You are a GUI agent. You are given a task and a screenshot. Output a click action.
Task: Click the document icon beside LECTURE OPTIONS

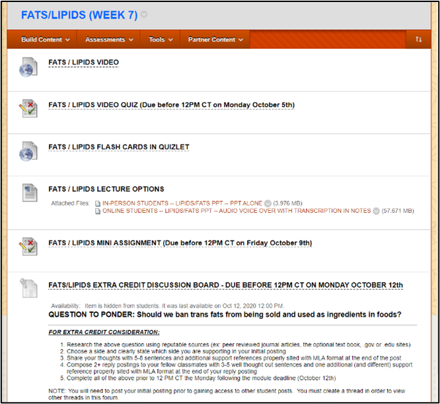[30, 192]
